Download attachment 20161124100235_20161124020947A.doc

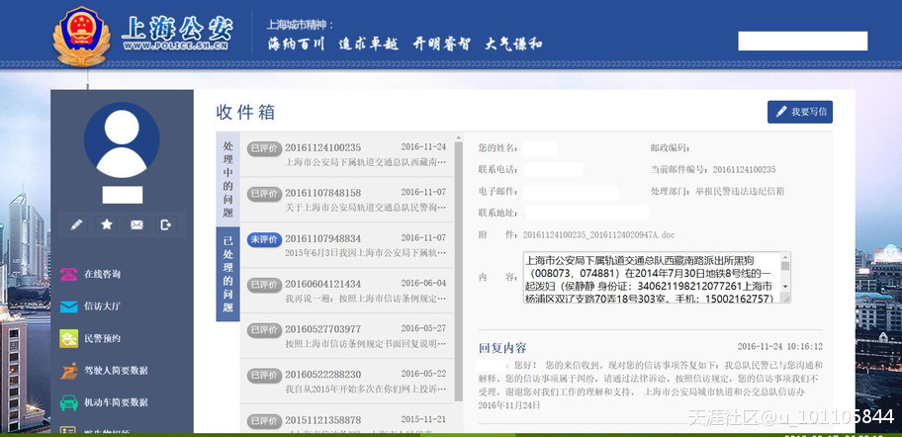(598, 234)
